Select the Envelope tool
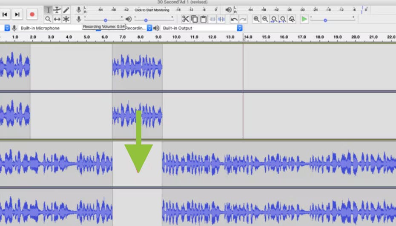The height and width of the screenshot is (226, 396). point(57,10)
